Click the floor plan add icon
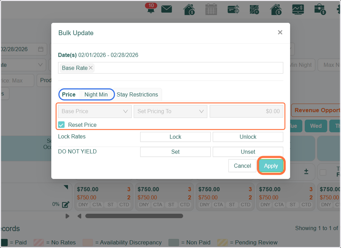Viewport: 341px width, 248px height. 254,9
